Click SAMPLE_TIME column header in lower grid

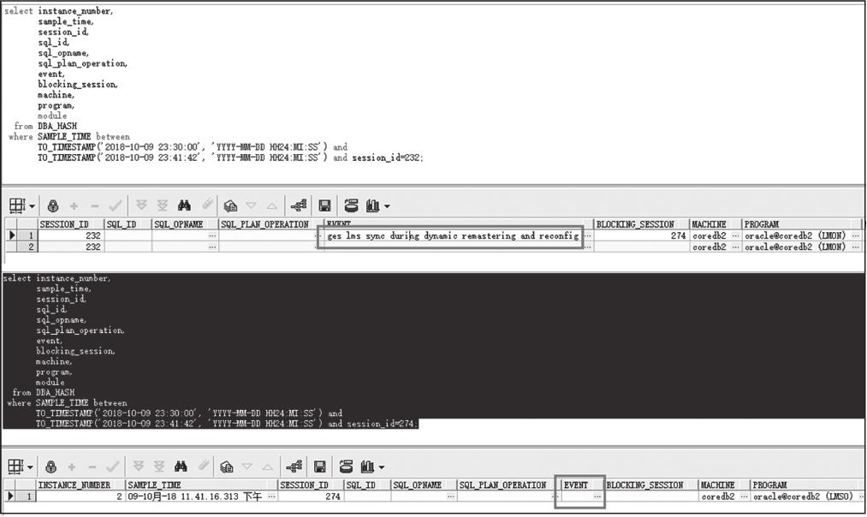point(199,485)
